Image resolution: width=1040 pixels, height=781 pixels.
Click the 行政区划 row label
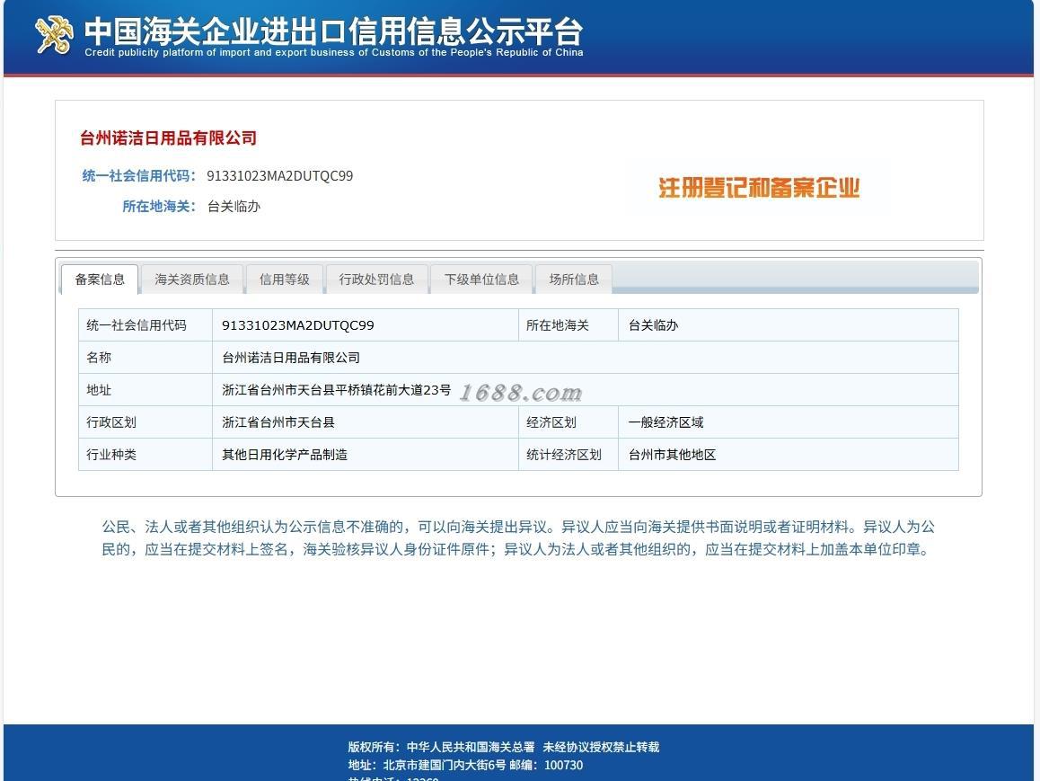(x=145, y=422)
